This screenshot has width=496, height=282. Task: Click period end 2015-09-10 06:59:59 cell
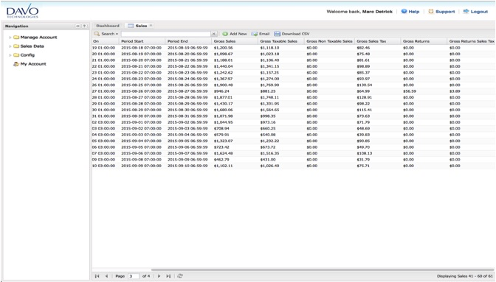point(187,166)
